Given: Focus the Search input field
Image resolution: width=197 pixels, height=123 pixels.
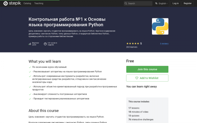Looking at the screenshot, I should [138, 3].
